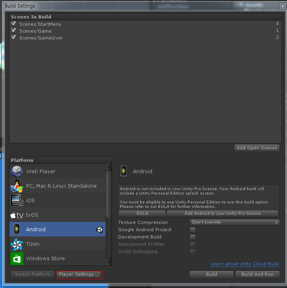Select the Scenes/StartMenu scene row text
The image size is (287, 288).
[40, 24]
